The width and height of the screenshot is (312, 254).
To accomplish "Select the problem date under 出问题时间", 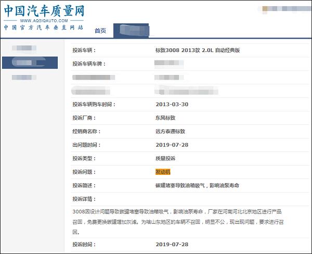I will pos(172,145).
